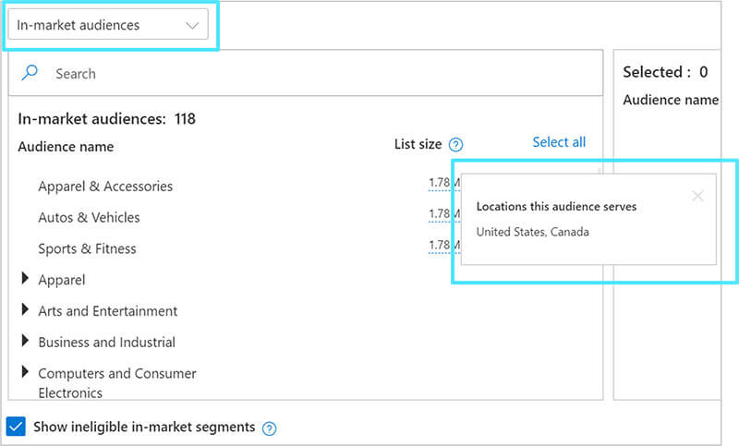Click the List size help icon
Viewport: 739px width, 446px height.
click(455, 145)
